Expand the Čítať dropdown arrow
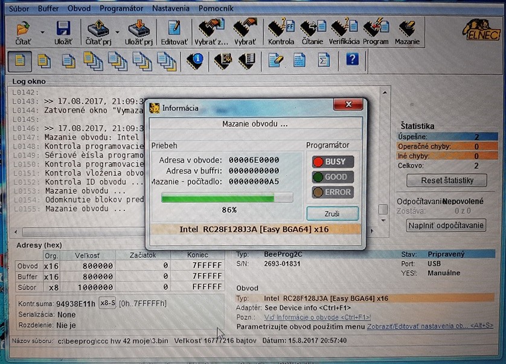The height and width of the screenshot is (364, 506). [x=42, y=32]
